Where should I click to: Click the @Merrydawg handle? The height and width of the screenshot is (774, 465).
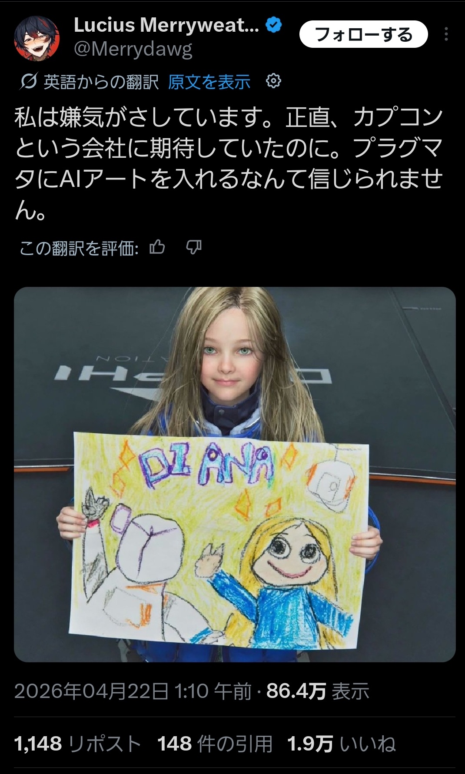coord(133,50)
